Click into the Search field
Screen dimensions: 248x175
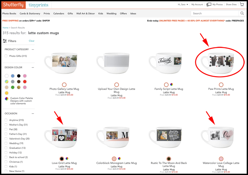click(215, 13)
